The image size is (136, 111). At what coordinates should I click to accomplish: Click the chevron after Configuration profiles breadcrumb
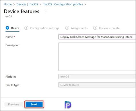[85, 4]
